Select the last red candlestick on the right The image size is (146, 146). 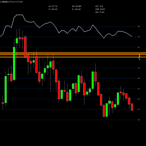coord(132,107)
